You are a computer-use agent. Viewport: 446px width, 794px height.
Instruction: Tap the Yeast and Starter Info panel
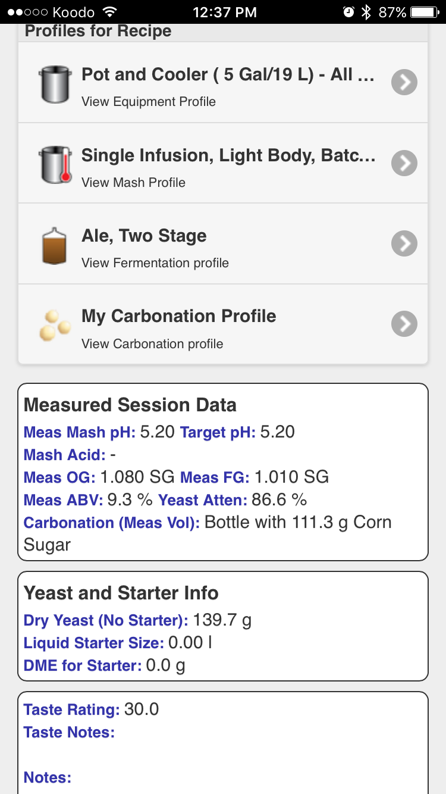point(223,626)
